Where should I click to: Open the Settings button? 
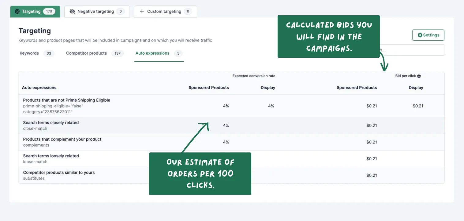428,35
